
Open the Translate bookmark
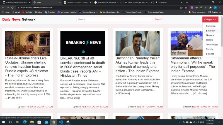click(50, 12)
